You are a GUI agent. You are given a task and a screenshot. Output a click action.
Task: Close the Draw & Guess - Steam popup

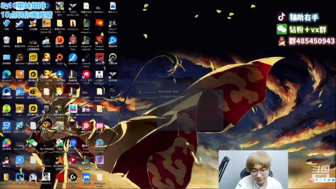221,92
